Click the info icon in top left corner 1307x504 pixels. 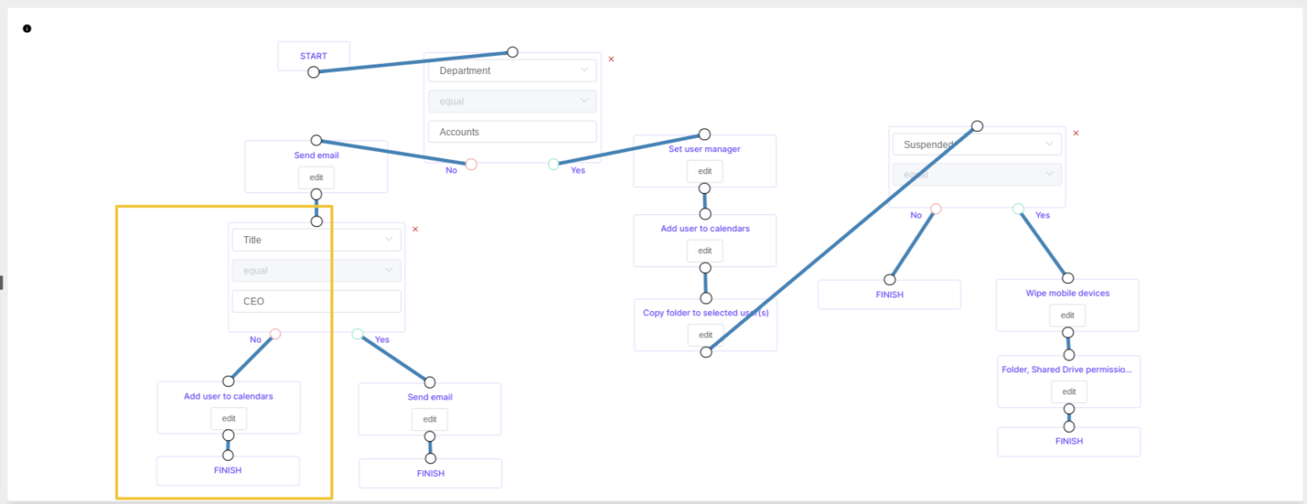point(26,28)
